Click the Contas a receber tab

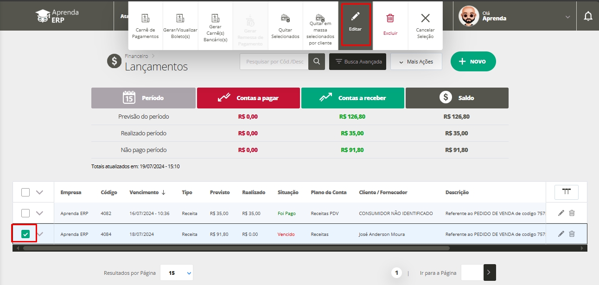[x=352, y=98]
